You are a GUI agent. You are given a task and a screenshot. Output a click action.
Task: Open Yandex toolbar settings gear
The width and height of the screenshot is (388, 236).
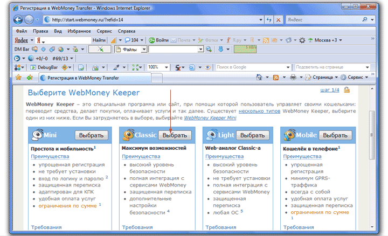(x=302, y=40)
